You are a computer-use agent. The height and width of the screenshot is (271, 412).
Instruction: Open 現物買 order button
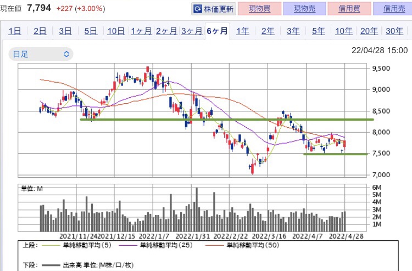pyautogui.click(x=260, y=9)
